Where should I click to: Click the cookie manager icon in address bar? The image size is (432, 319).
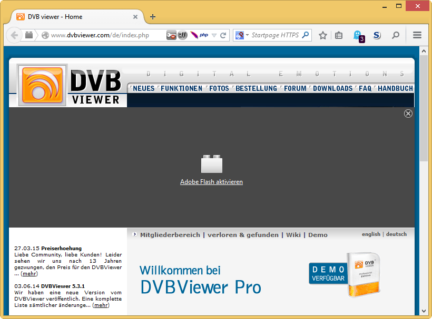171,35
